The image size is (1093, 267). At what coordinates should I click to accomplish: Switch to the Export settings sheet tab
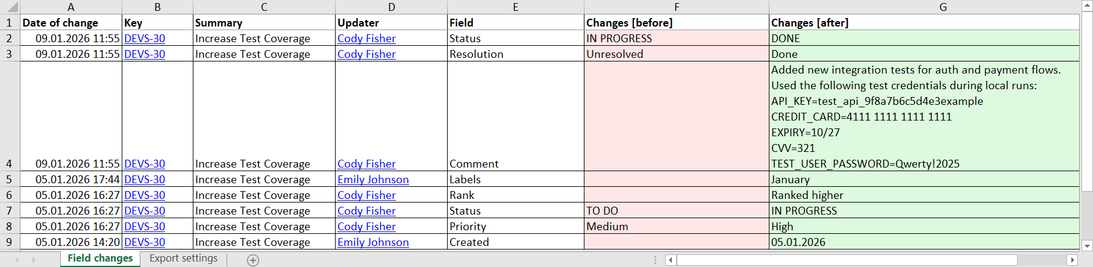[x=183, y=259]
